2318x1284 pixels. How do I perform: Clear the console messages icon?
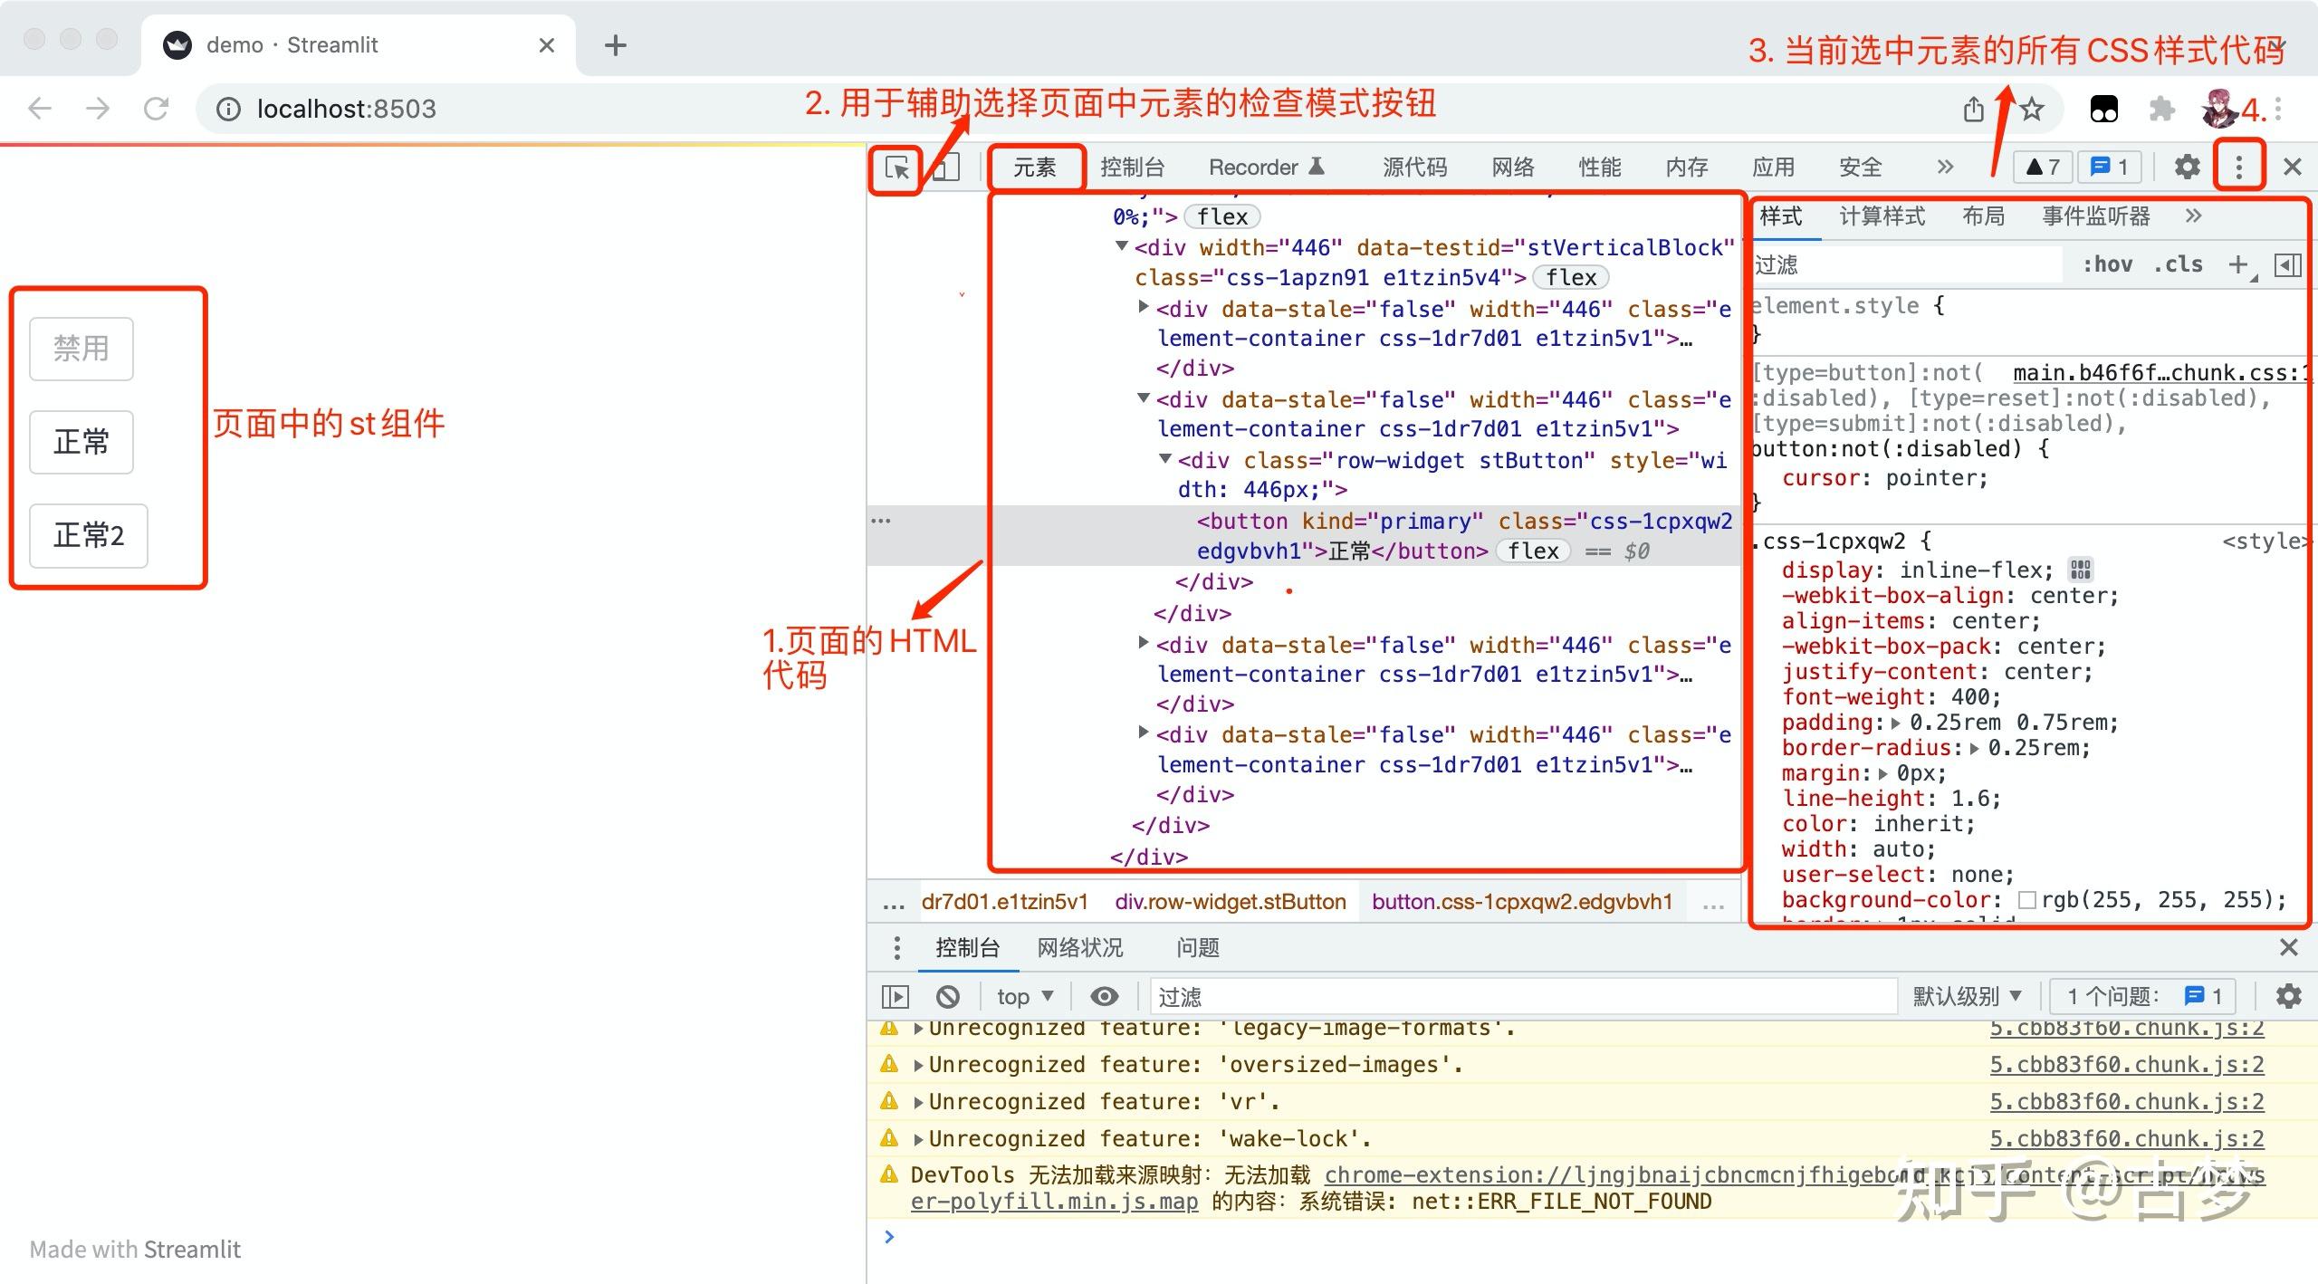click(x=947, y=996)
